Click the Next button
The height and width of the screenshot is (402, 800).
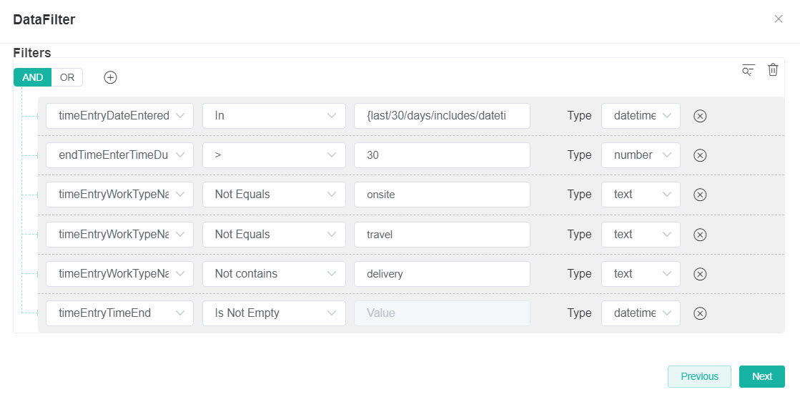click(761, 376)
